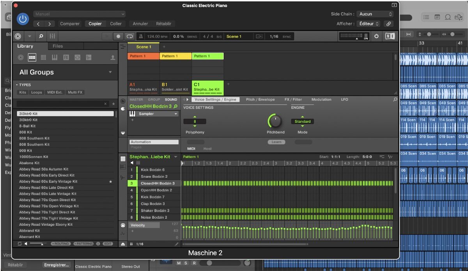Click the link chain icon beside Éditeur

pyautogui.click(x=388, y=24)
